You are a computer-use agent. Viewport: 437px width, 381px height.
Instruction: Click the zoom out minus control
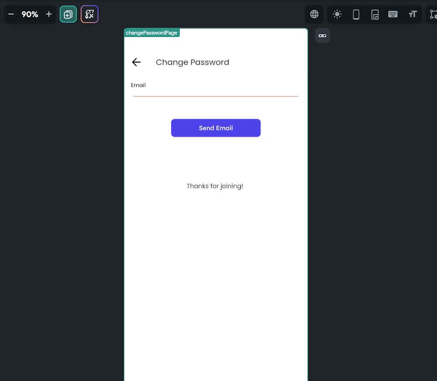coord(11,14)
